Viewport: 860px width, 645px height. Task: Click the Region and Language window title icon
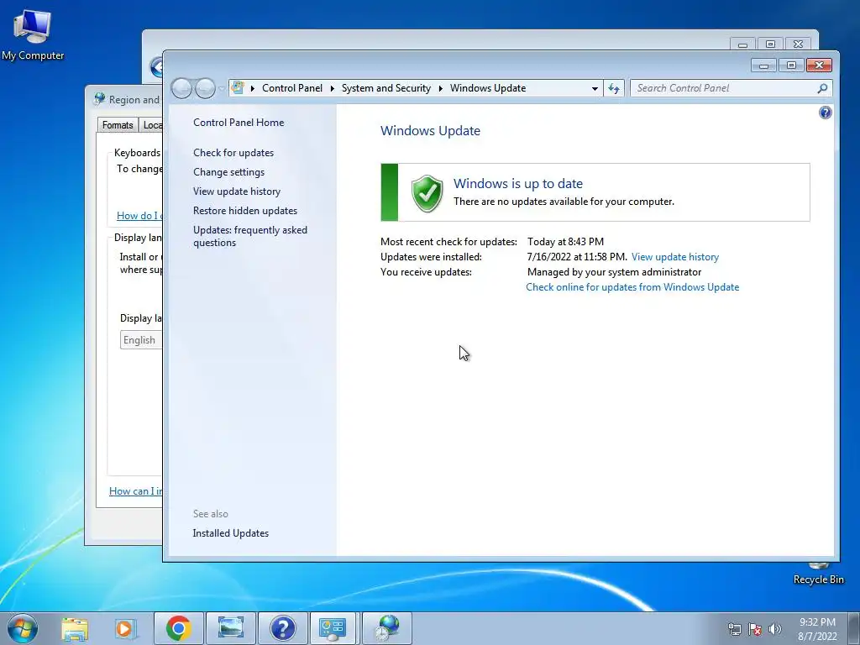click(99, 99)
